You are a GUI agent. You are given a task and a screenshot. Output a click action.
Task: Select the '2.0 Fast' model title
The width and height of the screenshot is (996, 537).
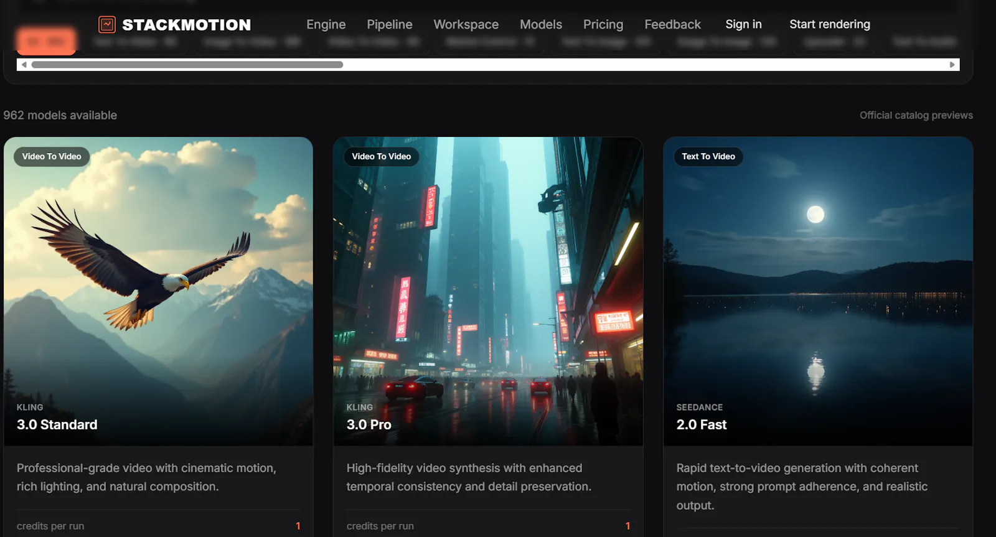(701, 424)
